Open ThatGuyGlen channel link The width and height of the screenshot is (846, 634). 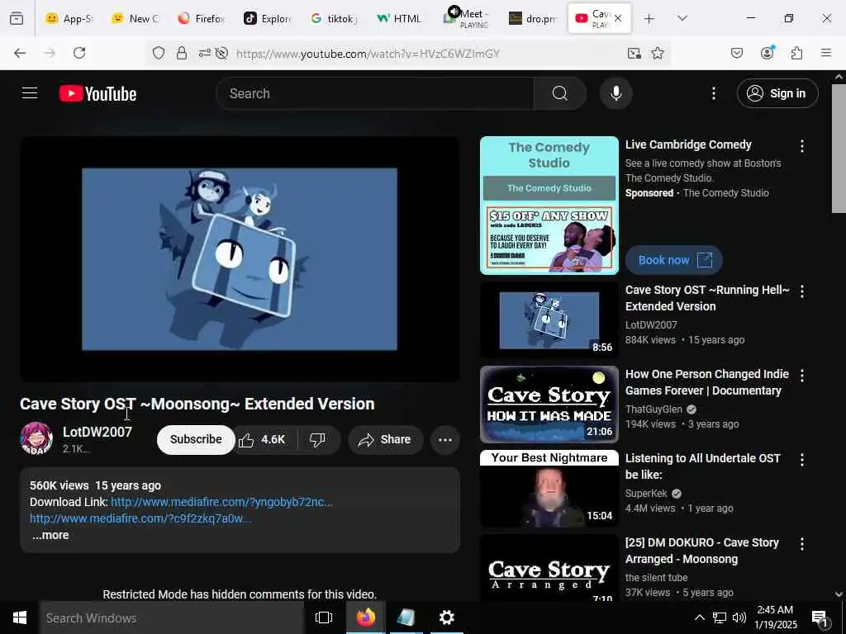tap(654, 409)
